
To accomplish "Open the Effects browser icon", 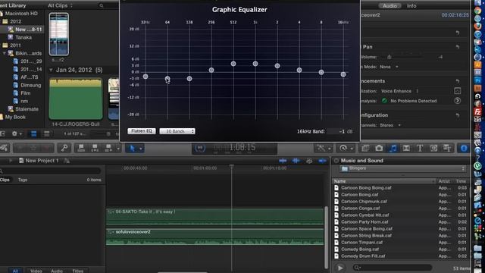I will 365,149.
